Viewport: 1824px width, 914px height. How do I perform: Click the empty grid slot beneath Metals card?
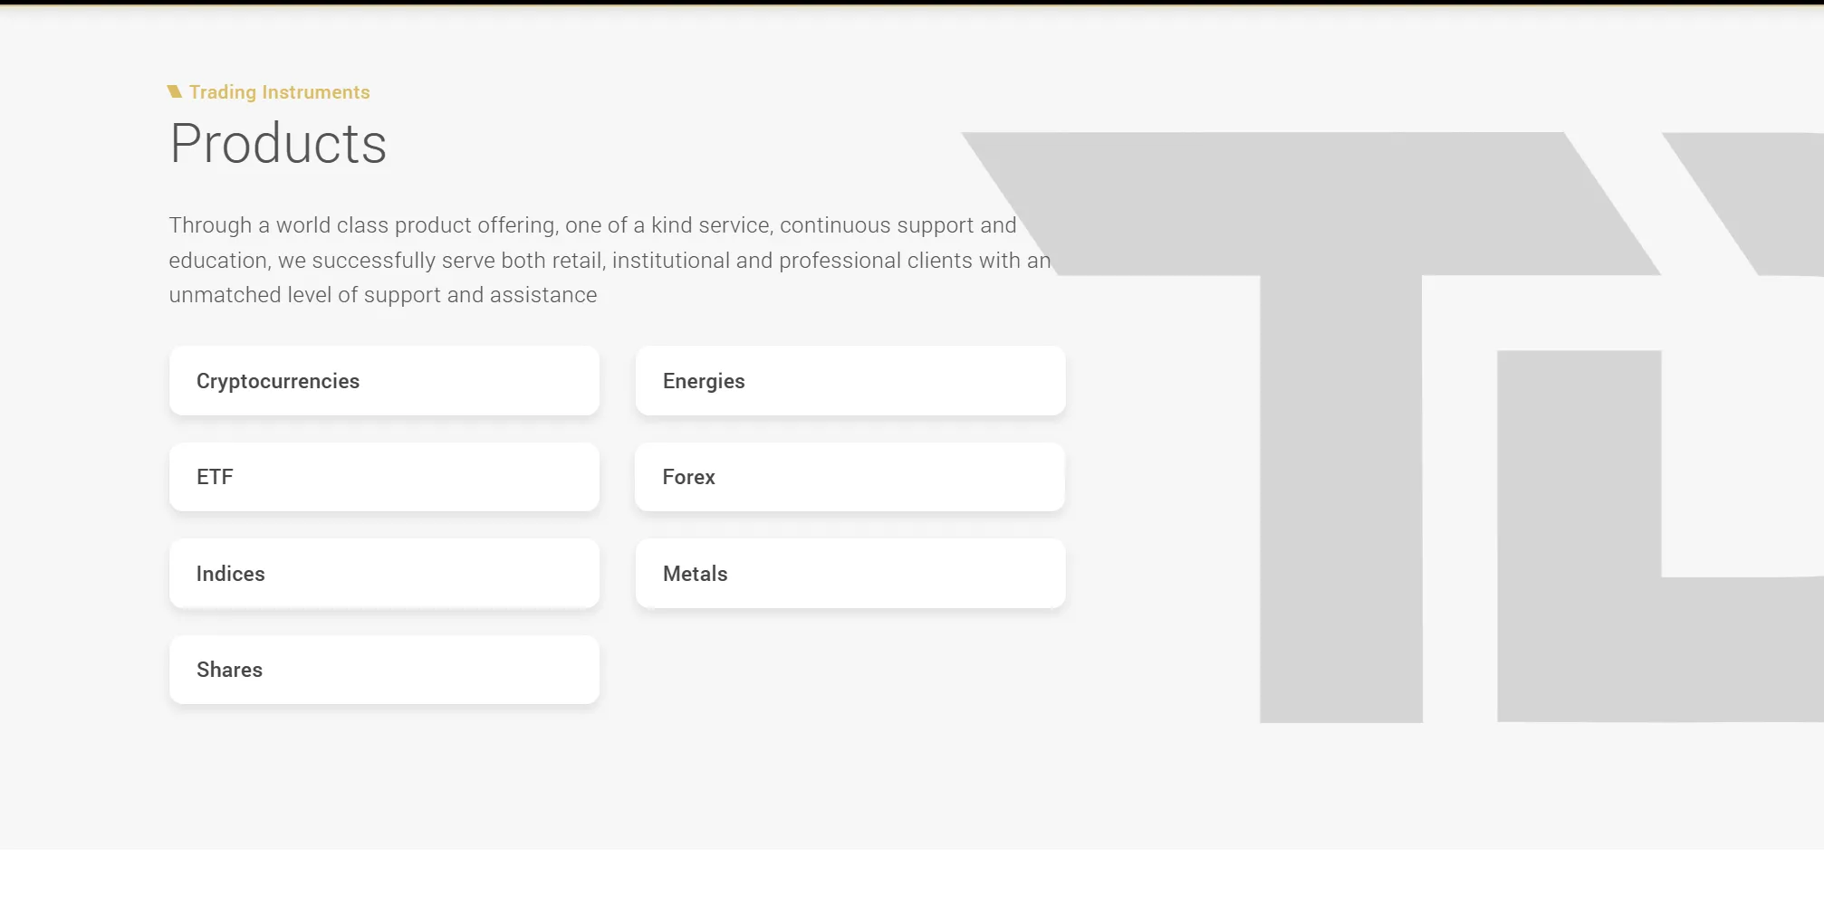(x=850, y=670)
